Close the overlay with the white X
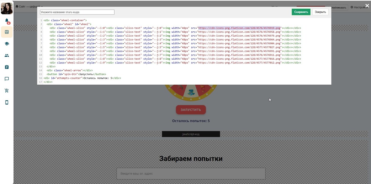The width and height of the screenshot is (371, 184). 367,6
